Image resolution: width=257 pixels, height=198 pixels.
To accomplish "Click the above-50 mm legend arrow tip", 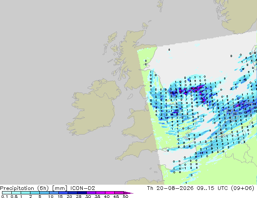I will coord(128,193).
